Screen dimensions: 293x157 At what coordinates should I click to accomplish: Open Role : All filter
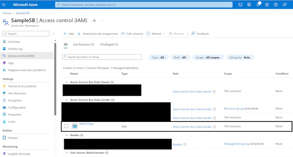pos(180,57)
